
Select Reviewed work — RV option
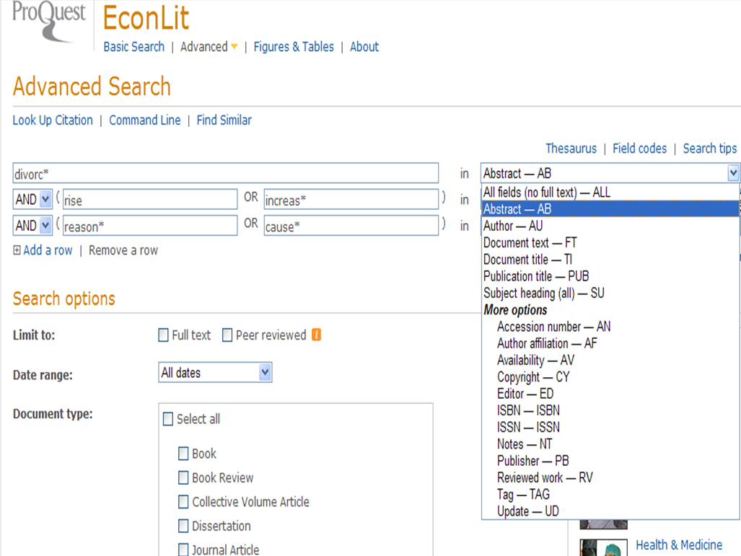[610, 477]
